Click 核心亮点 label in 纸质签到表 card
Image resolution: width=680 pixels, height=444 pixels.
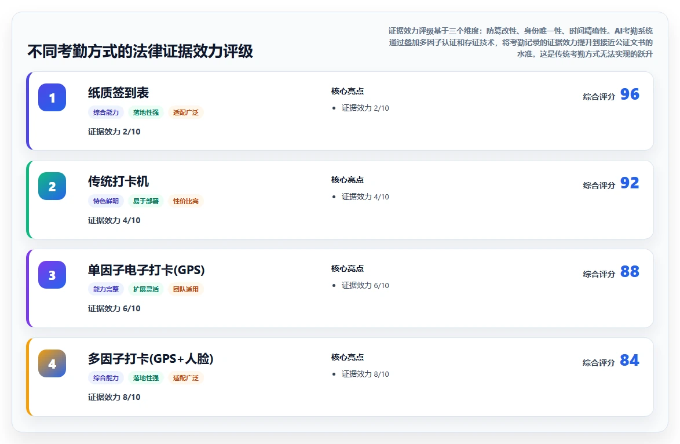click(348, 91)
